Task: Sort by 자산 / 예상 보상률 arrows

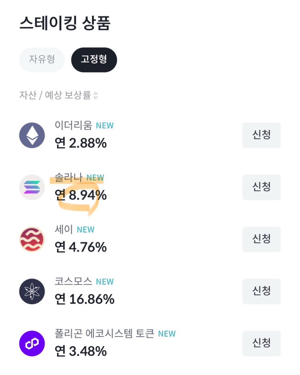Action: (96, 96)
